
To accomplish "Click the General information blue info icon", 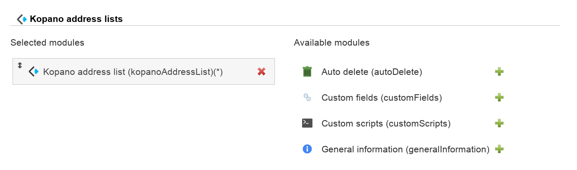I will tap(307, 149).
